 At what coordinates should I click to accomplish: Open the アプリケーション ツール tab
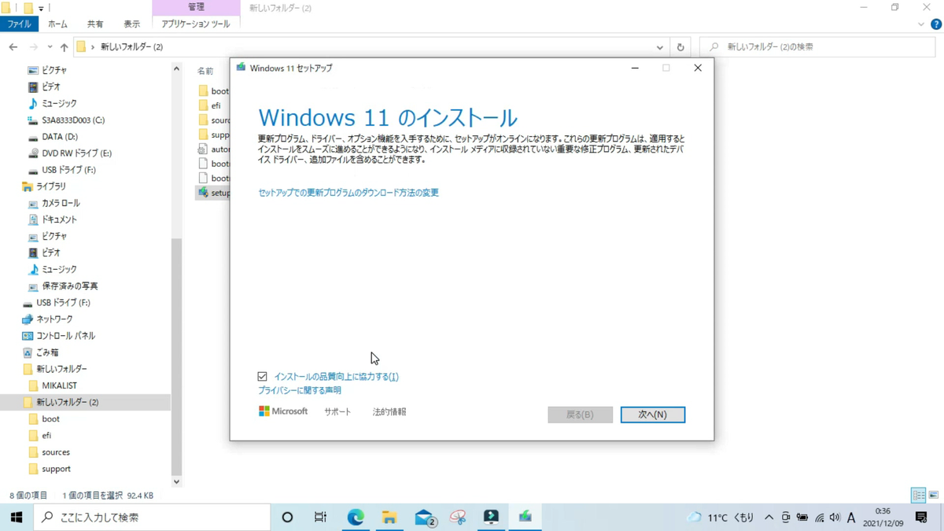click(196, 24)
